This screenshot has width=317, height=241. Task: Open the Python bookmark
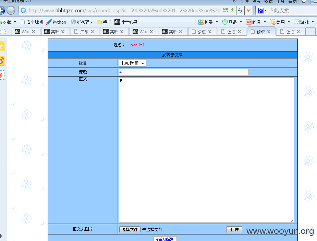tap(56, 22)
